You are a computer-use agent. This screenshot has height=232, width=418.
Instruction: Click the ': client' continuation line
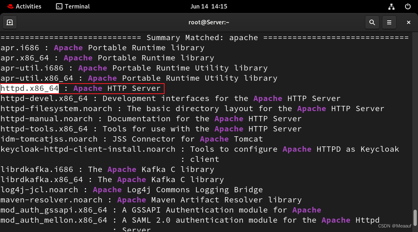200,159
